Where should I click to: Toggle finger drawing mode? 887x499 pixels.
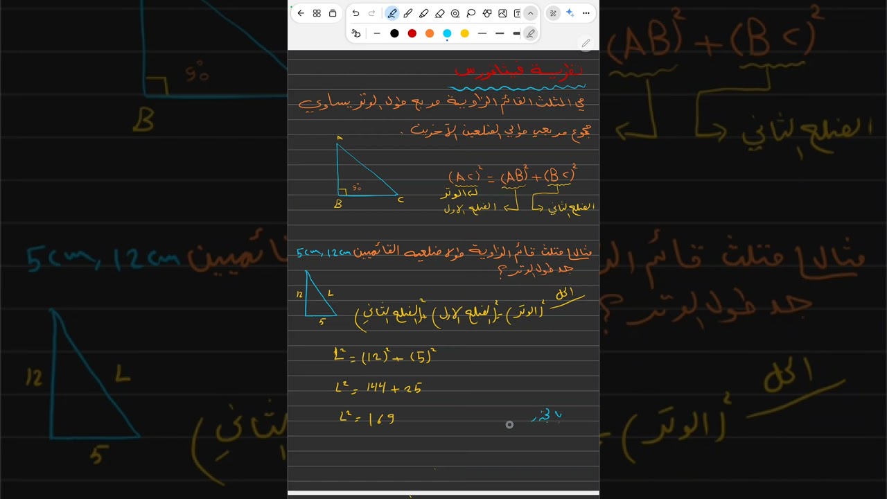click(x=356, y=33)
